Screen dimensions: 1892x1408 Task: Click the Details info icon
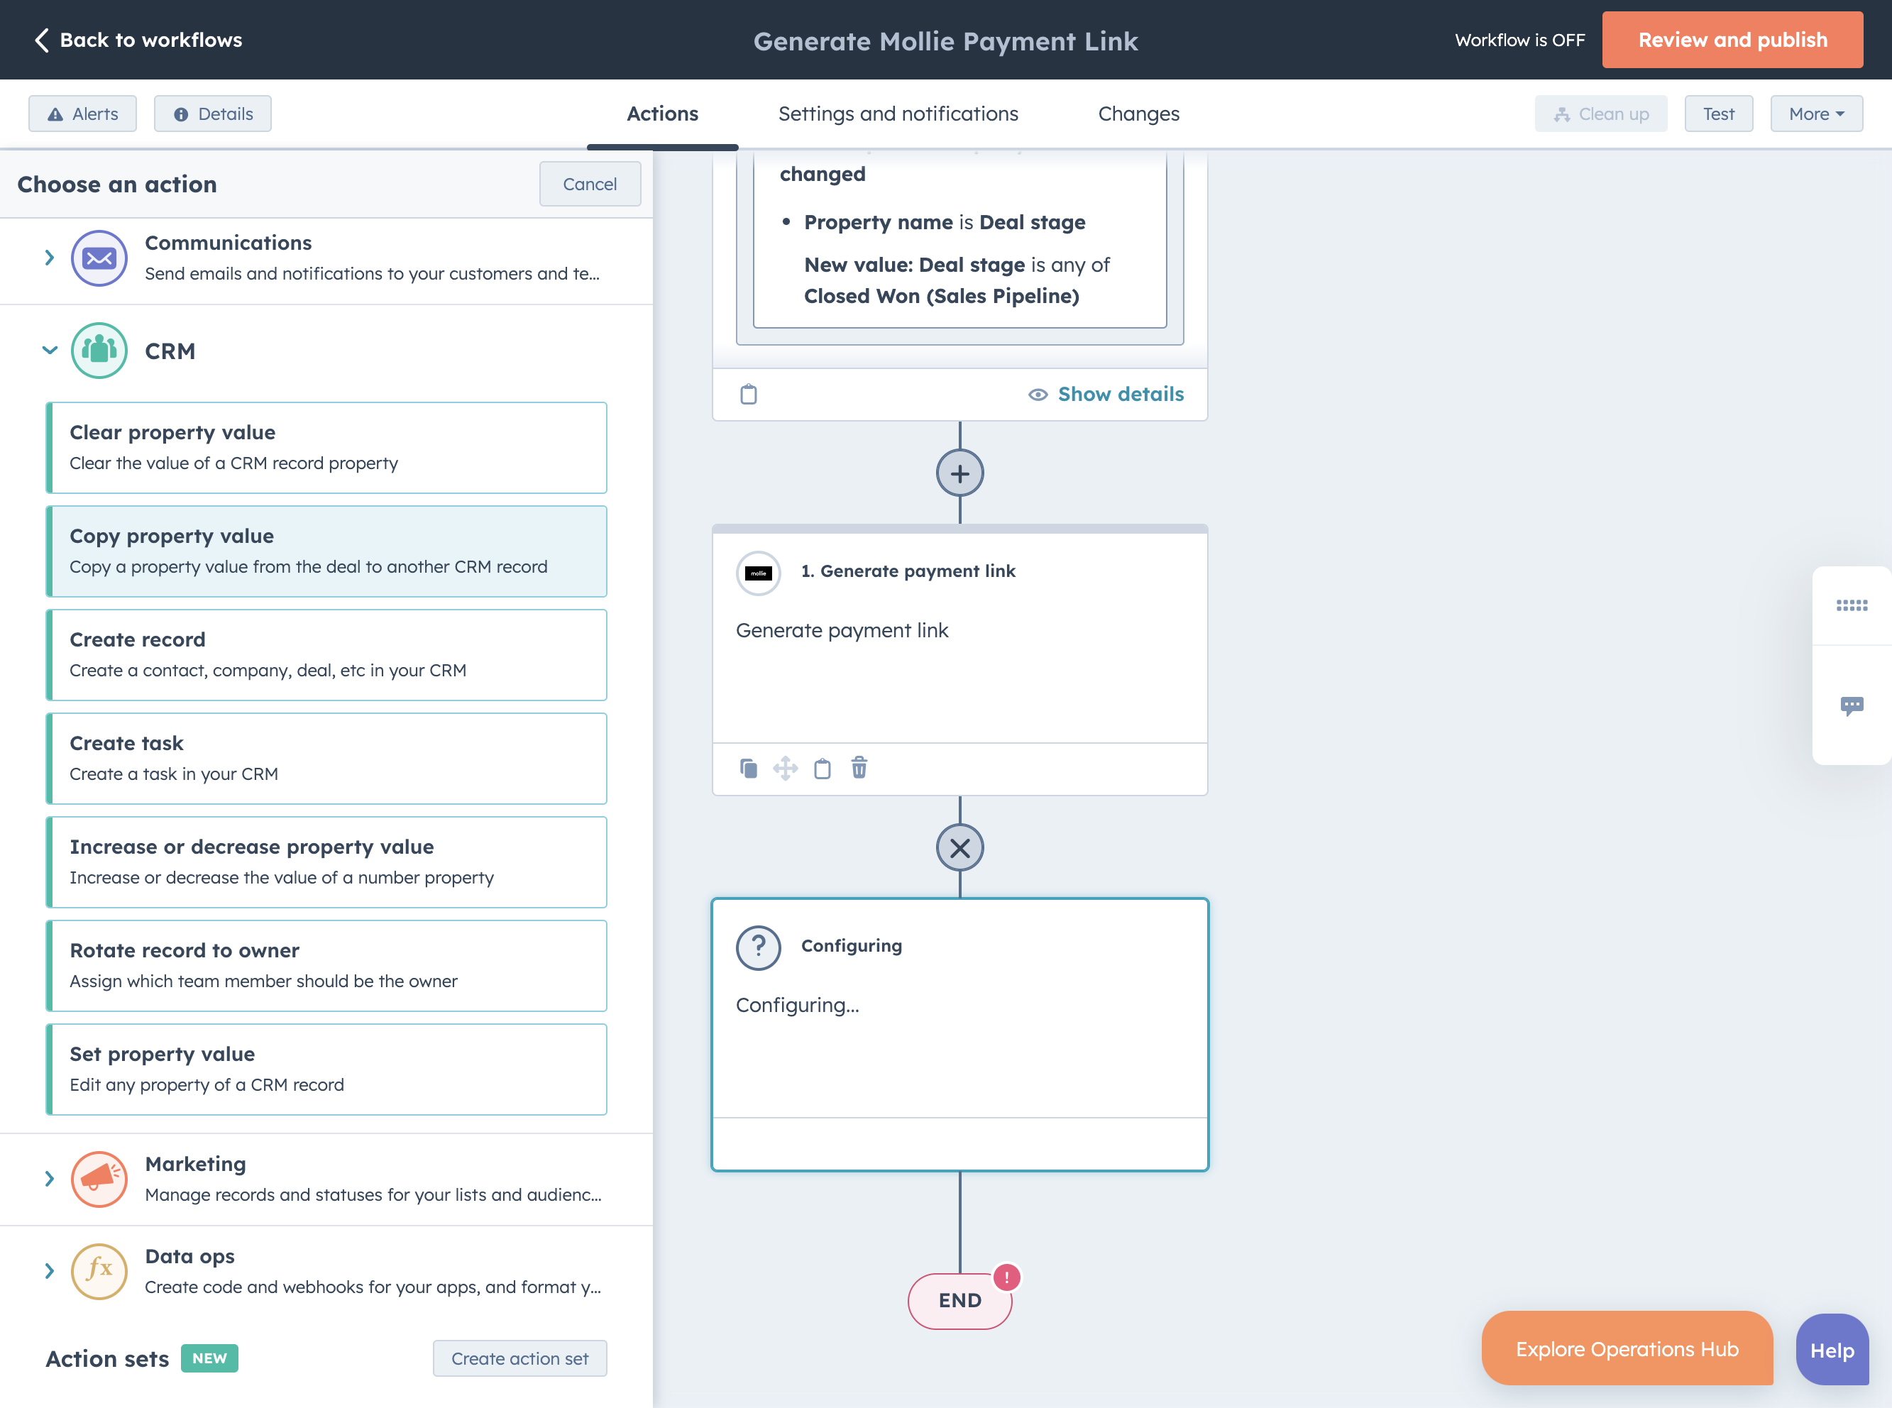(181, 114)
